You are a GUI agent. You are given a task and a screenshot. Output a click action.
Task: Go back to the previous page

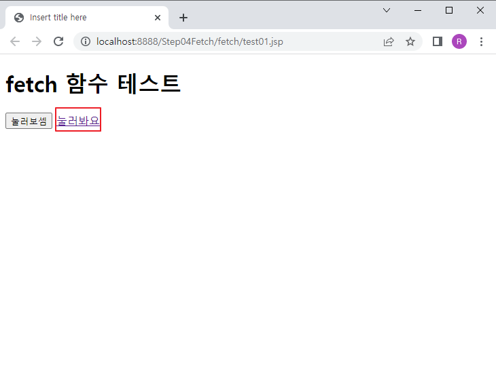point(15,41)
